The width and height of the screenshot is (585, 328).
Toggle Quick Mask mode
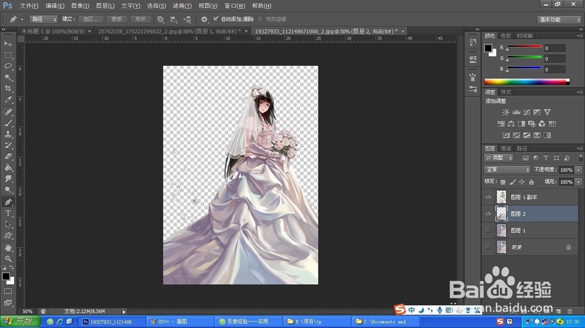coord(8,291)
